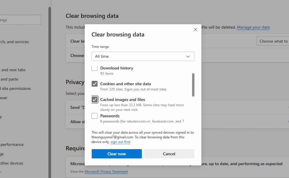Enable the "Download history" checkbox
This screenshot has height=178, width=289.
tap(95, 68)
